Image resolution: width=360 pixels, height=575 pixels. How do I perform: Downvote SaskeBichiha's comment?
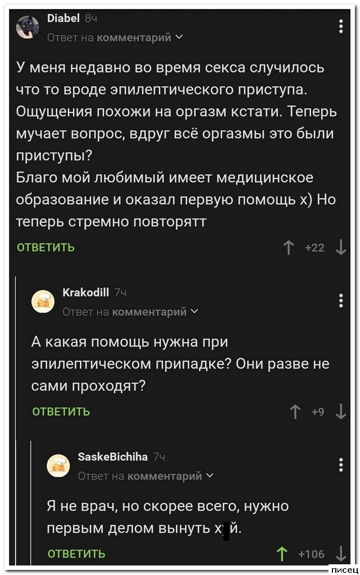tap(341, 554)
